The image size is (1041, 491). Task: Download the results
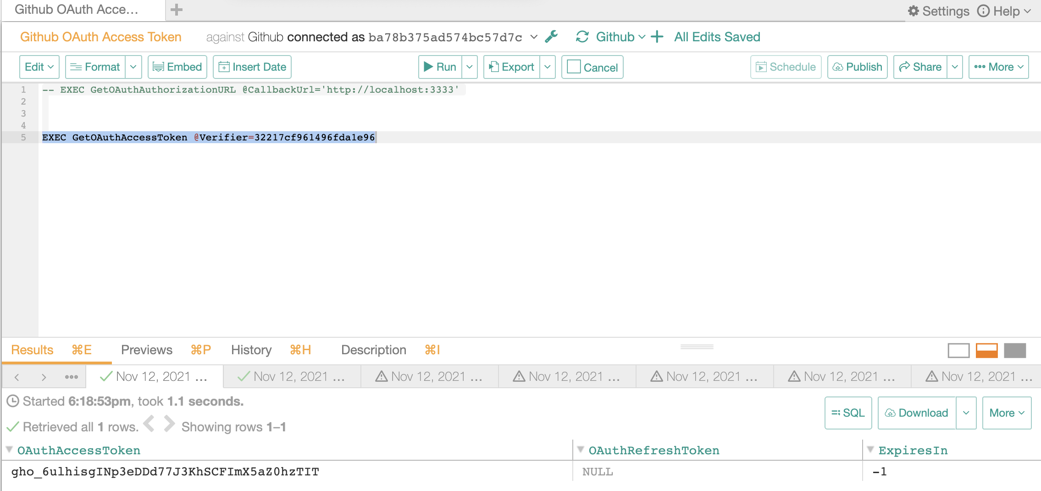click(917, 413)
